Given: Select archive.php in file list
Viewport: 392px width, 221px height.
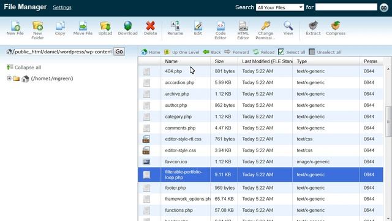Looking at the screenshot, I should (x=177, y=94).
